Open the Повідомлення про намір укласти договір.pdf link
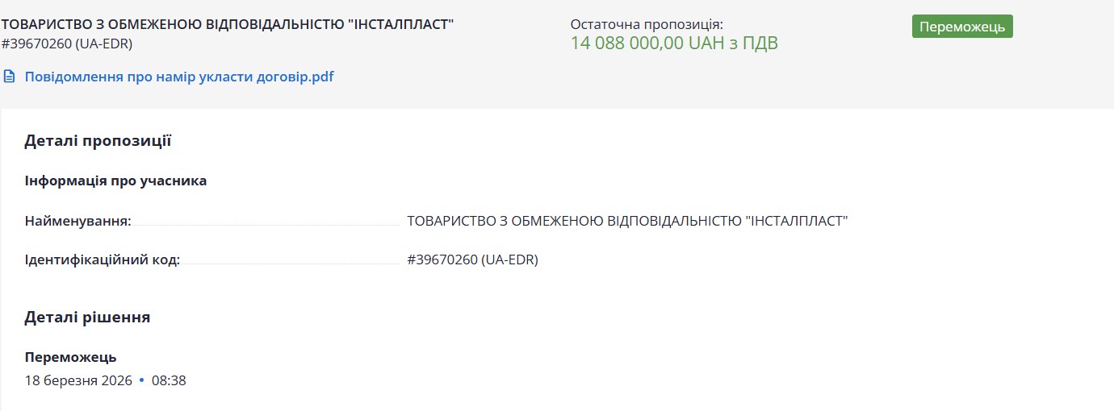Screen dimensions: 1114x411 (x=179, y=77)
